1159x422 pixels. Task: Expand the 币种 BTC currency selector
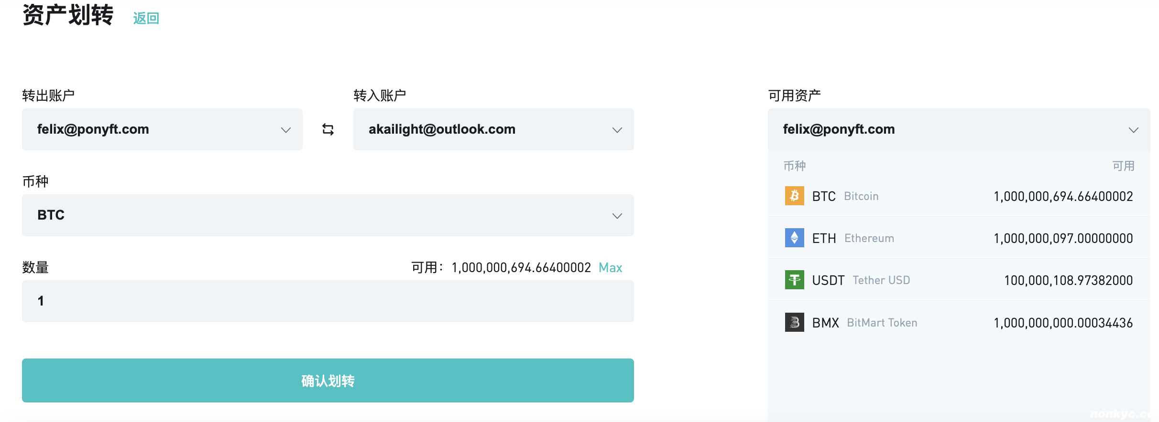click(x=328, y=215)
